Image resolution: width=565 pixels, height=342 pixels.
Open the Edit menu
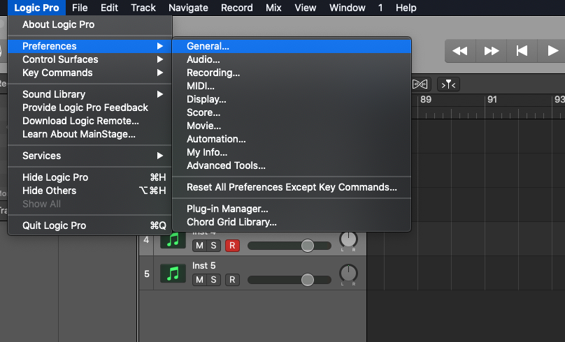(x=109, y=8)
